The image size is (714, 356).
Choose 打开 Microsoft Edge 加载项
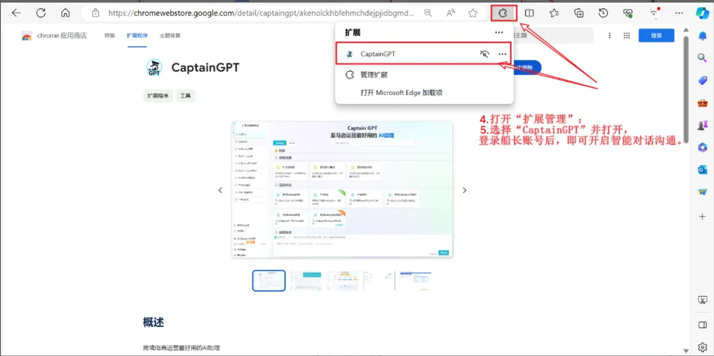tap(424, 93)
